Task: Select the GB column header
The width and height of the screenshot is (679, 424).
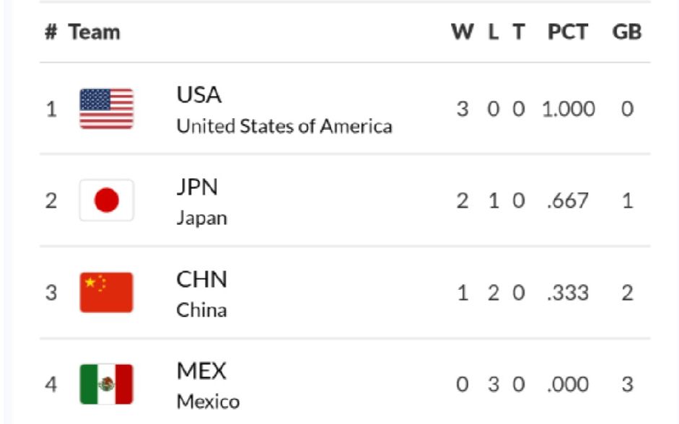Action: pyautogui.click(x=626, y=32)
